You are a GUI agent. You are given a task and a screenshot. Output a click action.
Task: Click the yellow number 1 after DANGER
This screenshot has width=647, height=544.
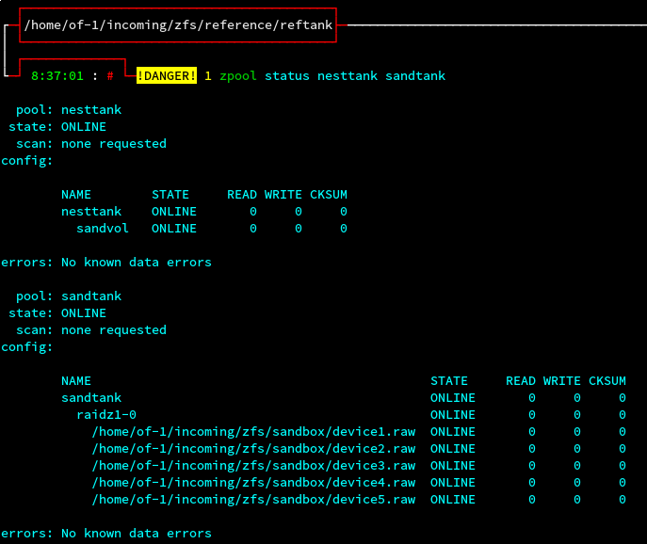coord(208,76)
